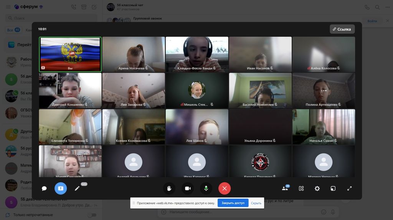Viewport: 393px width, 220px height.
Task: Select Иван Насонов video tile
Action: click(261, 55)
